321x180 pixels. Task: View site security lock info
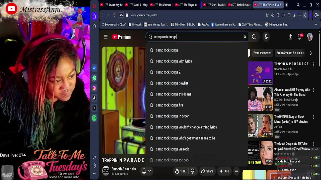coord(127,15)
